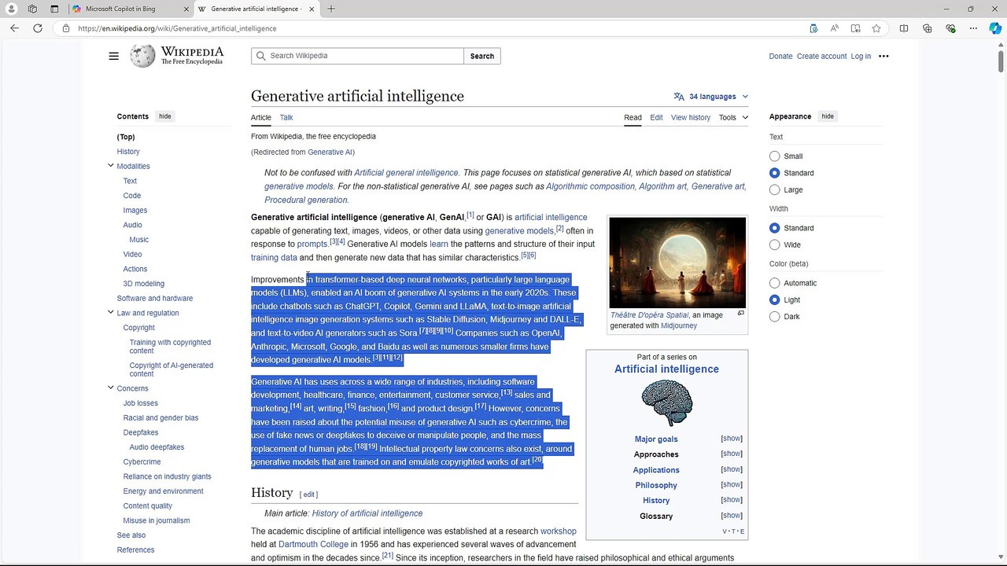Viewport: 1007px width, 566px height.
Task: View site info via the address bar lock icon
Action: pyautogui.click(x=66, y=28)
